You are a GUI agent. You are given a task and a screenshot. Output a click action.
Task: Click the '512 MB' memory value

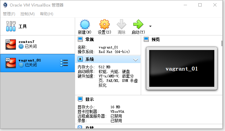(104, 67)
